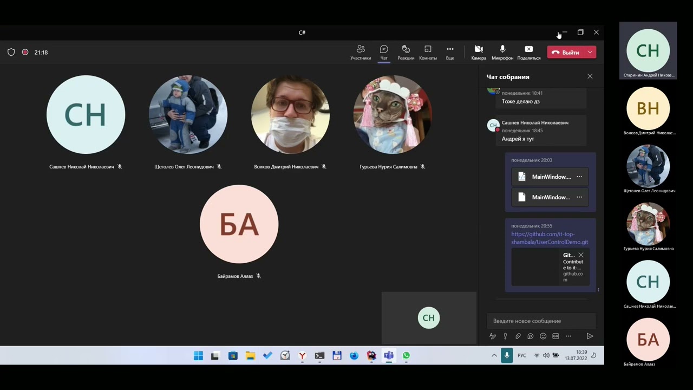Click ВН Волков avatar in right strip
The image size is (693, 390).
(648, 108)
